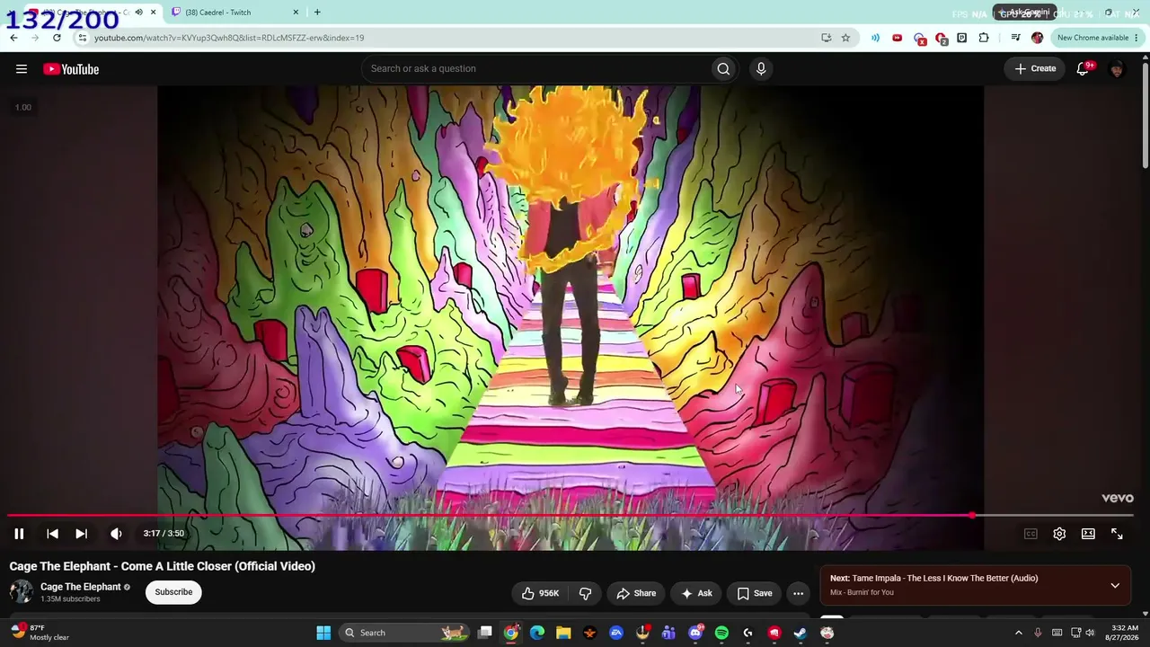Open Spotify from the taskbar
The image size is (1150, 647).
tap(721, 633)
